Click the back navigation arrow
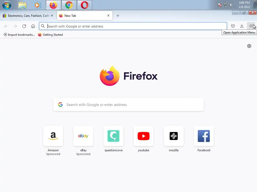Image resolution: width=257 pixels, height=192 pixels. (x=6, y=26)
